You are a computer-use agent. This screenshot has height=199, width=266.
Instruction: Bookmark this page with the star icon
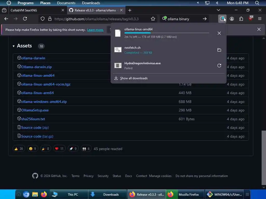tap(153, 19)
